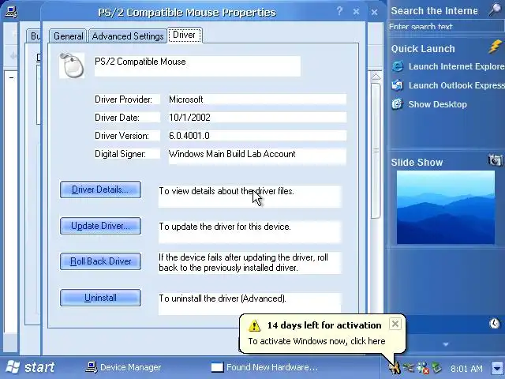
Task: Open Driver Details
Action: [100, 189]
